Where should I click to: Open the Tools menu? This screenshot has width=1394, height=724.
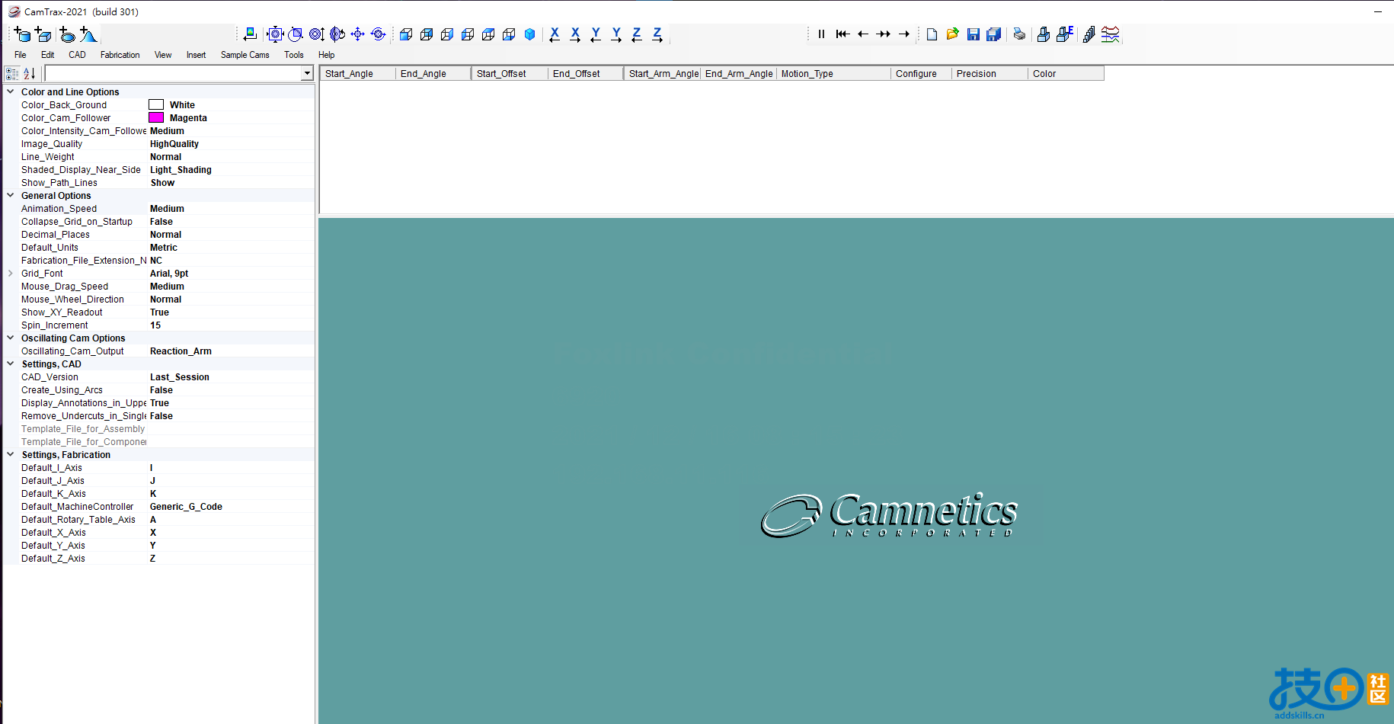[x=294, y=55]
